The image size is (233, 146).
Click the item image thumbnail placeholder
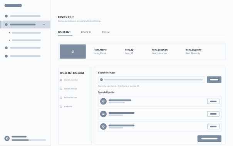point(73,51)
